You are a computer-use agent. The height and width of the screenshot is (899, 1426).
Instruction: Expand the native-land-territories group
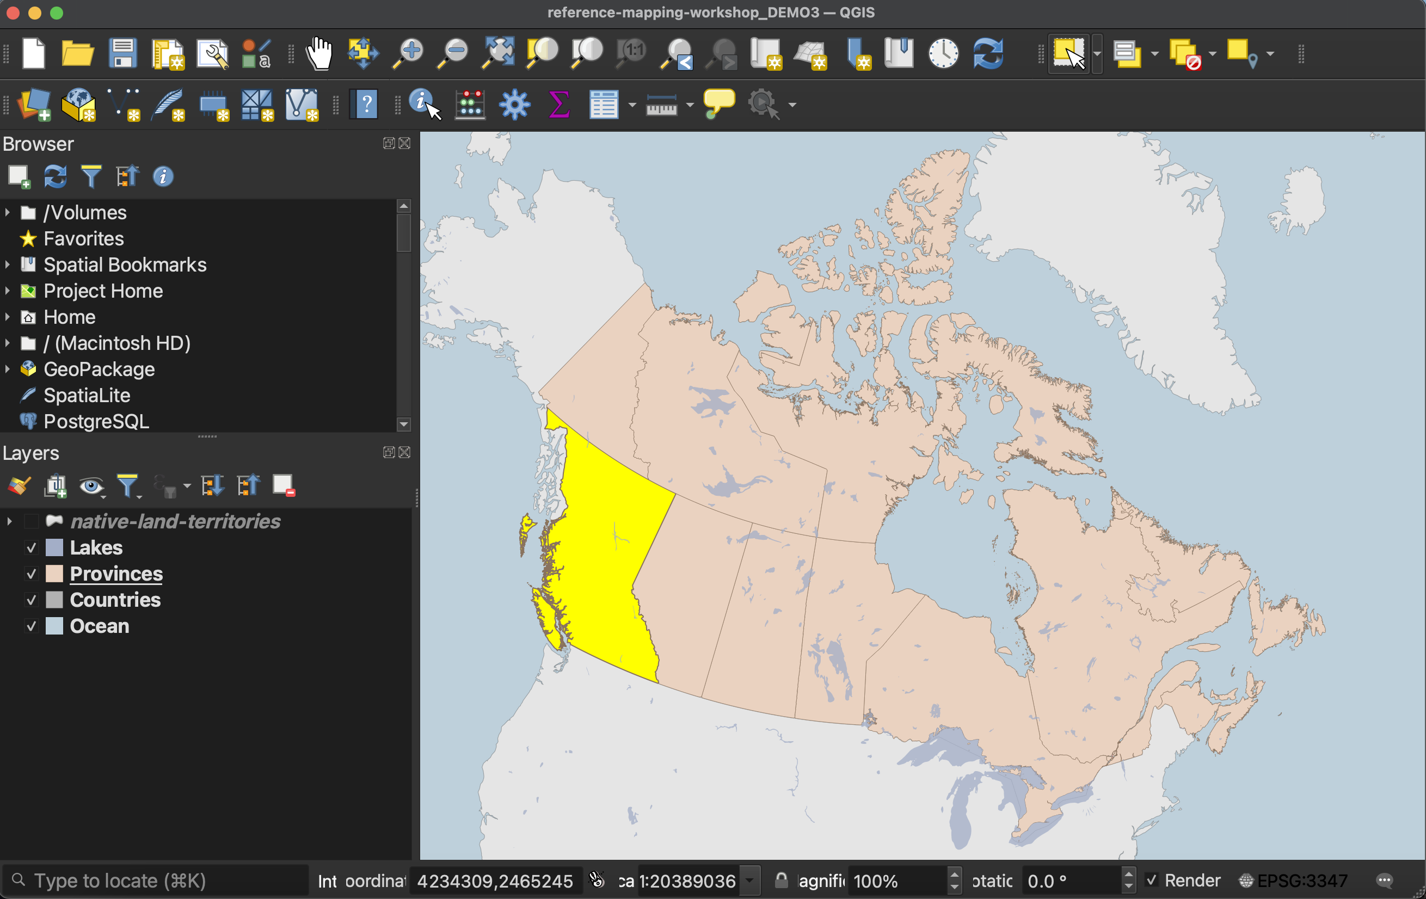coord(9,521)
